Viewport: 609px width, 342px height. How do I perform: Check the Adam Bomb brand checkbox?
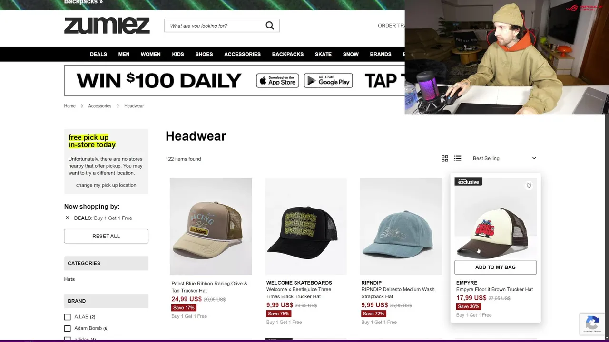tap(68, 328)
